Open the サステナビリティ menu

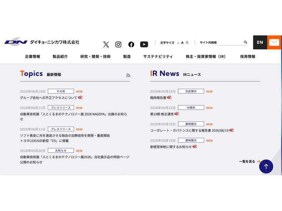point(158,56)
